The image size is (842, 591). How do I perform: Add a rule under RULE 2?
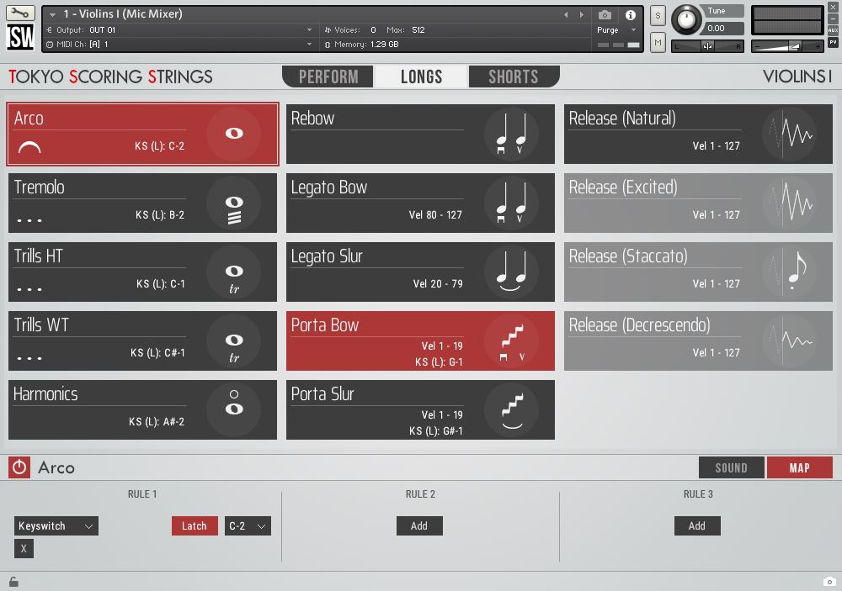pyautogui.click(x=419, y=525)
